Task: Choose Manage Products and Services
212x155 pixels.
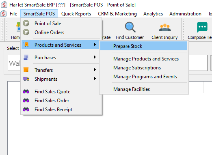Action: [x=146, y=59]
